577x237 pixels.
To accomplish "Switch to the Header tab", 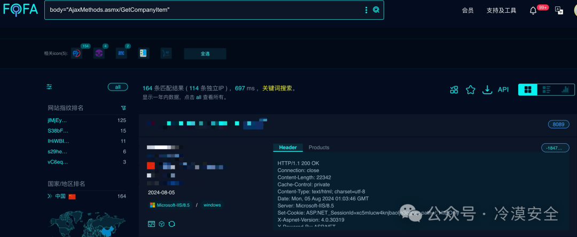I will (x=288, y=148).
